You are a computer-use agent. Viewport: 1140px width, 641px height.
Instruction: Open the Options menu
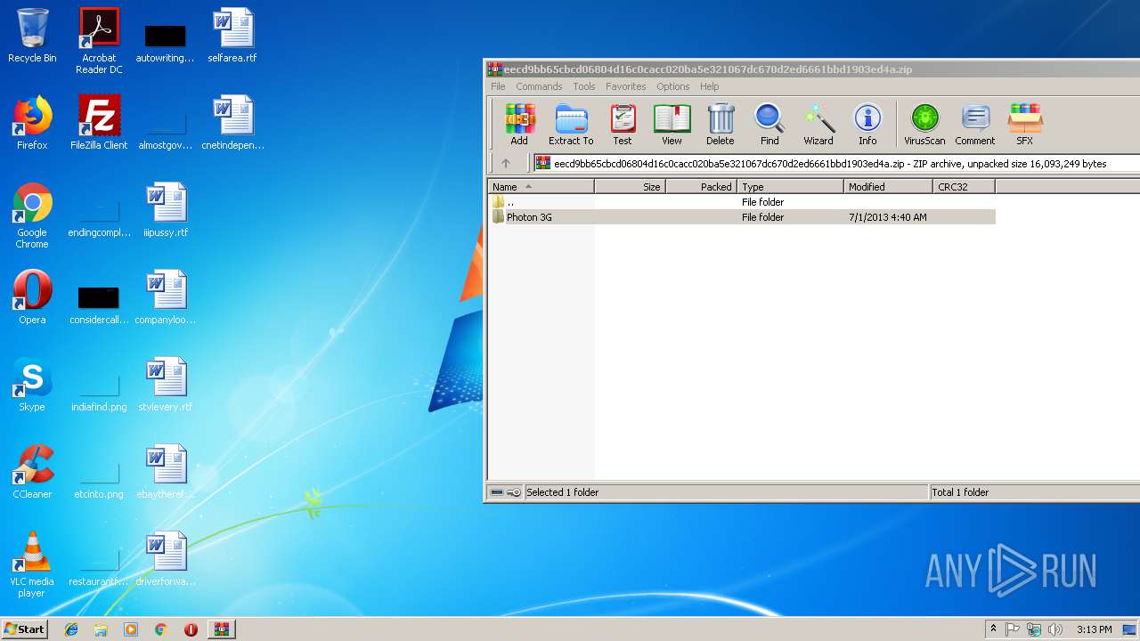click(673, 86)
